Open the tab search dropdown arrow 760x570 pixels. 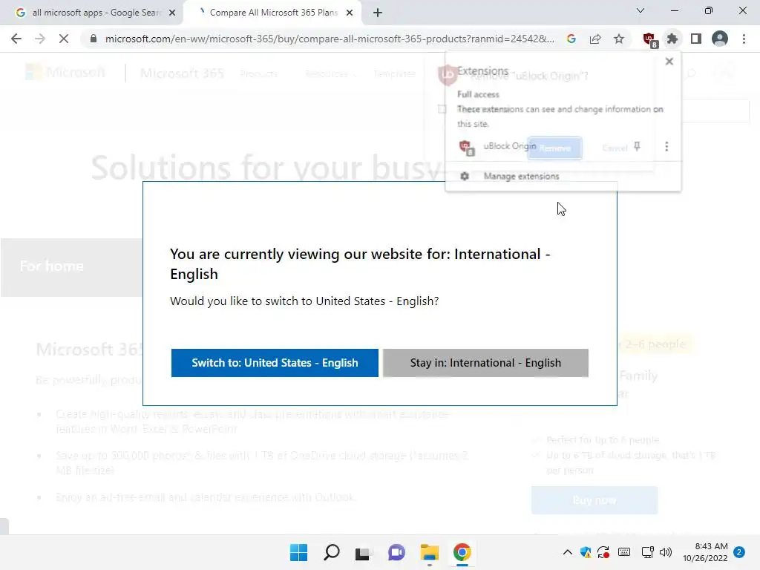pyautogui.click(x=641, y=10)
